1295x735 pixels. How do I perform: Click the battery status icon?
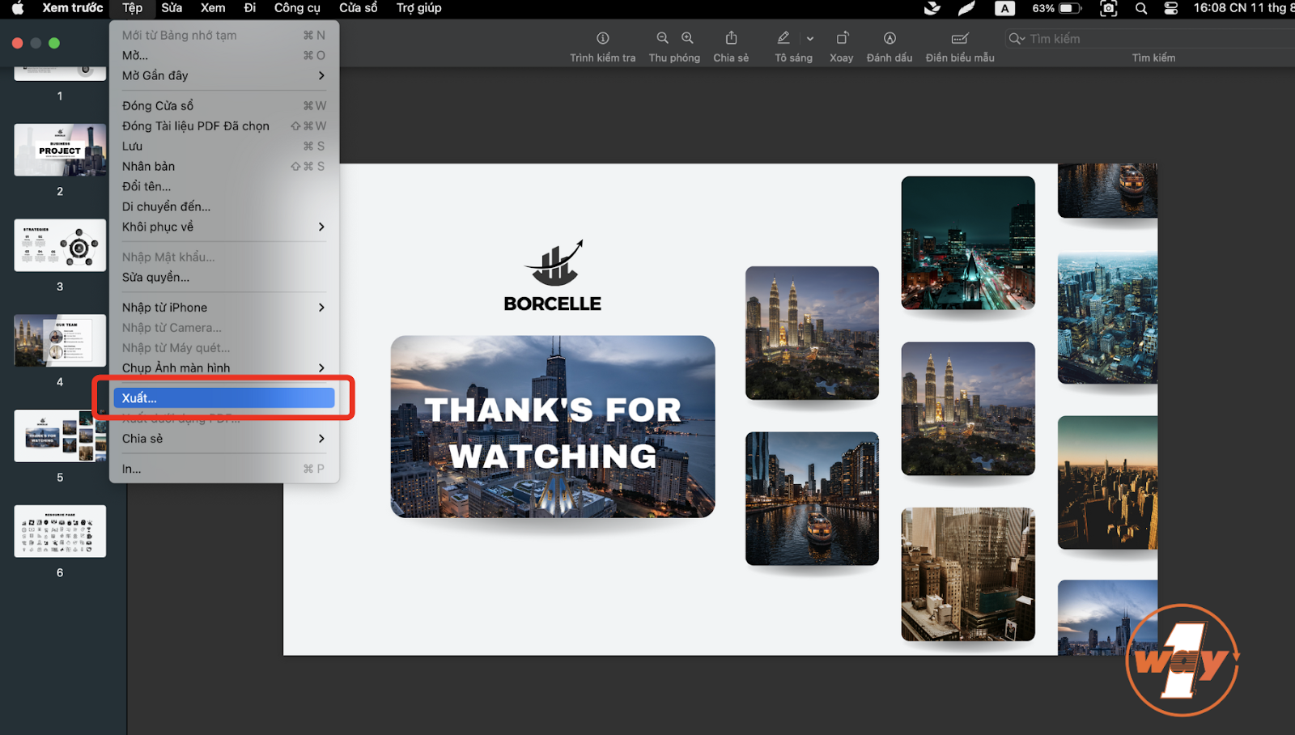click(x=1071, y=8)
